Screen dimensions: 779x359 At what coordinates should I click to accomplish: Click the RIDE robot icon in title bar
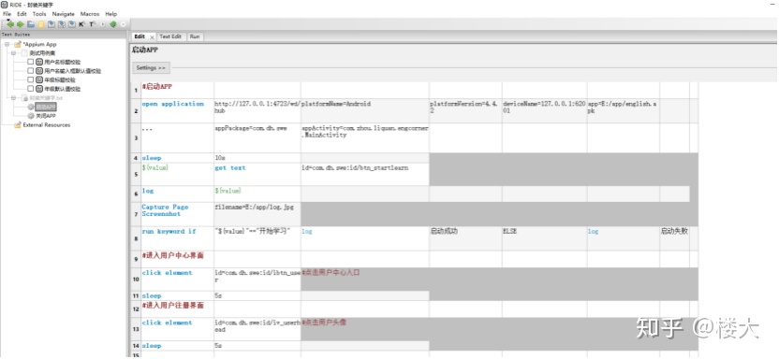click(x=4, y=5)
